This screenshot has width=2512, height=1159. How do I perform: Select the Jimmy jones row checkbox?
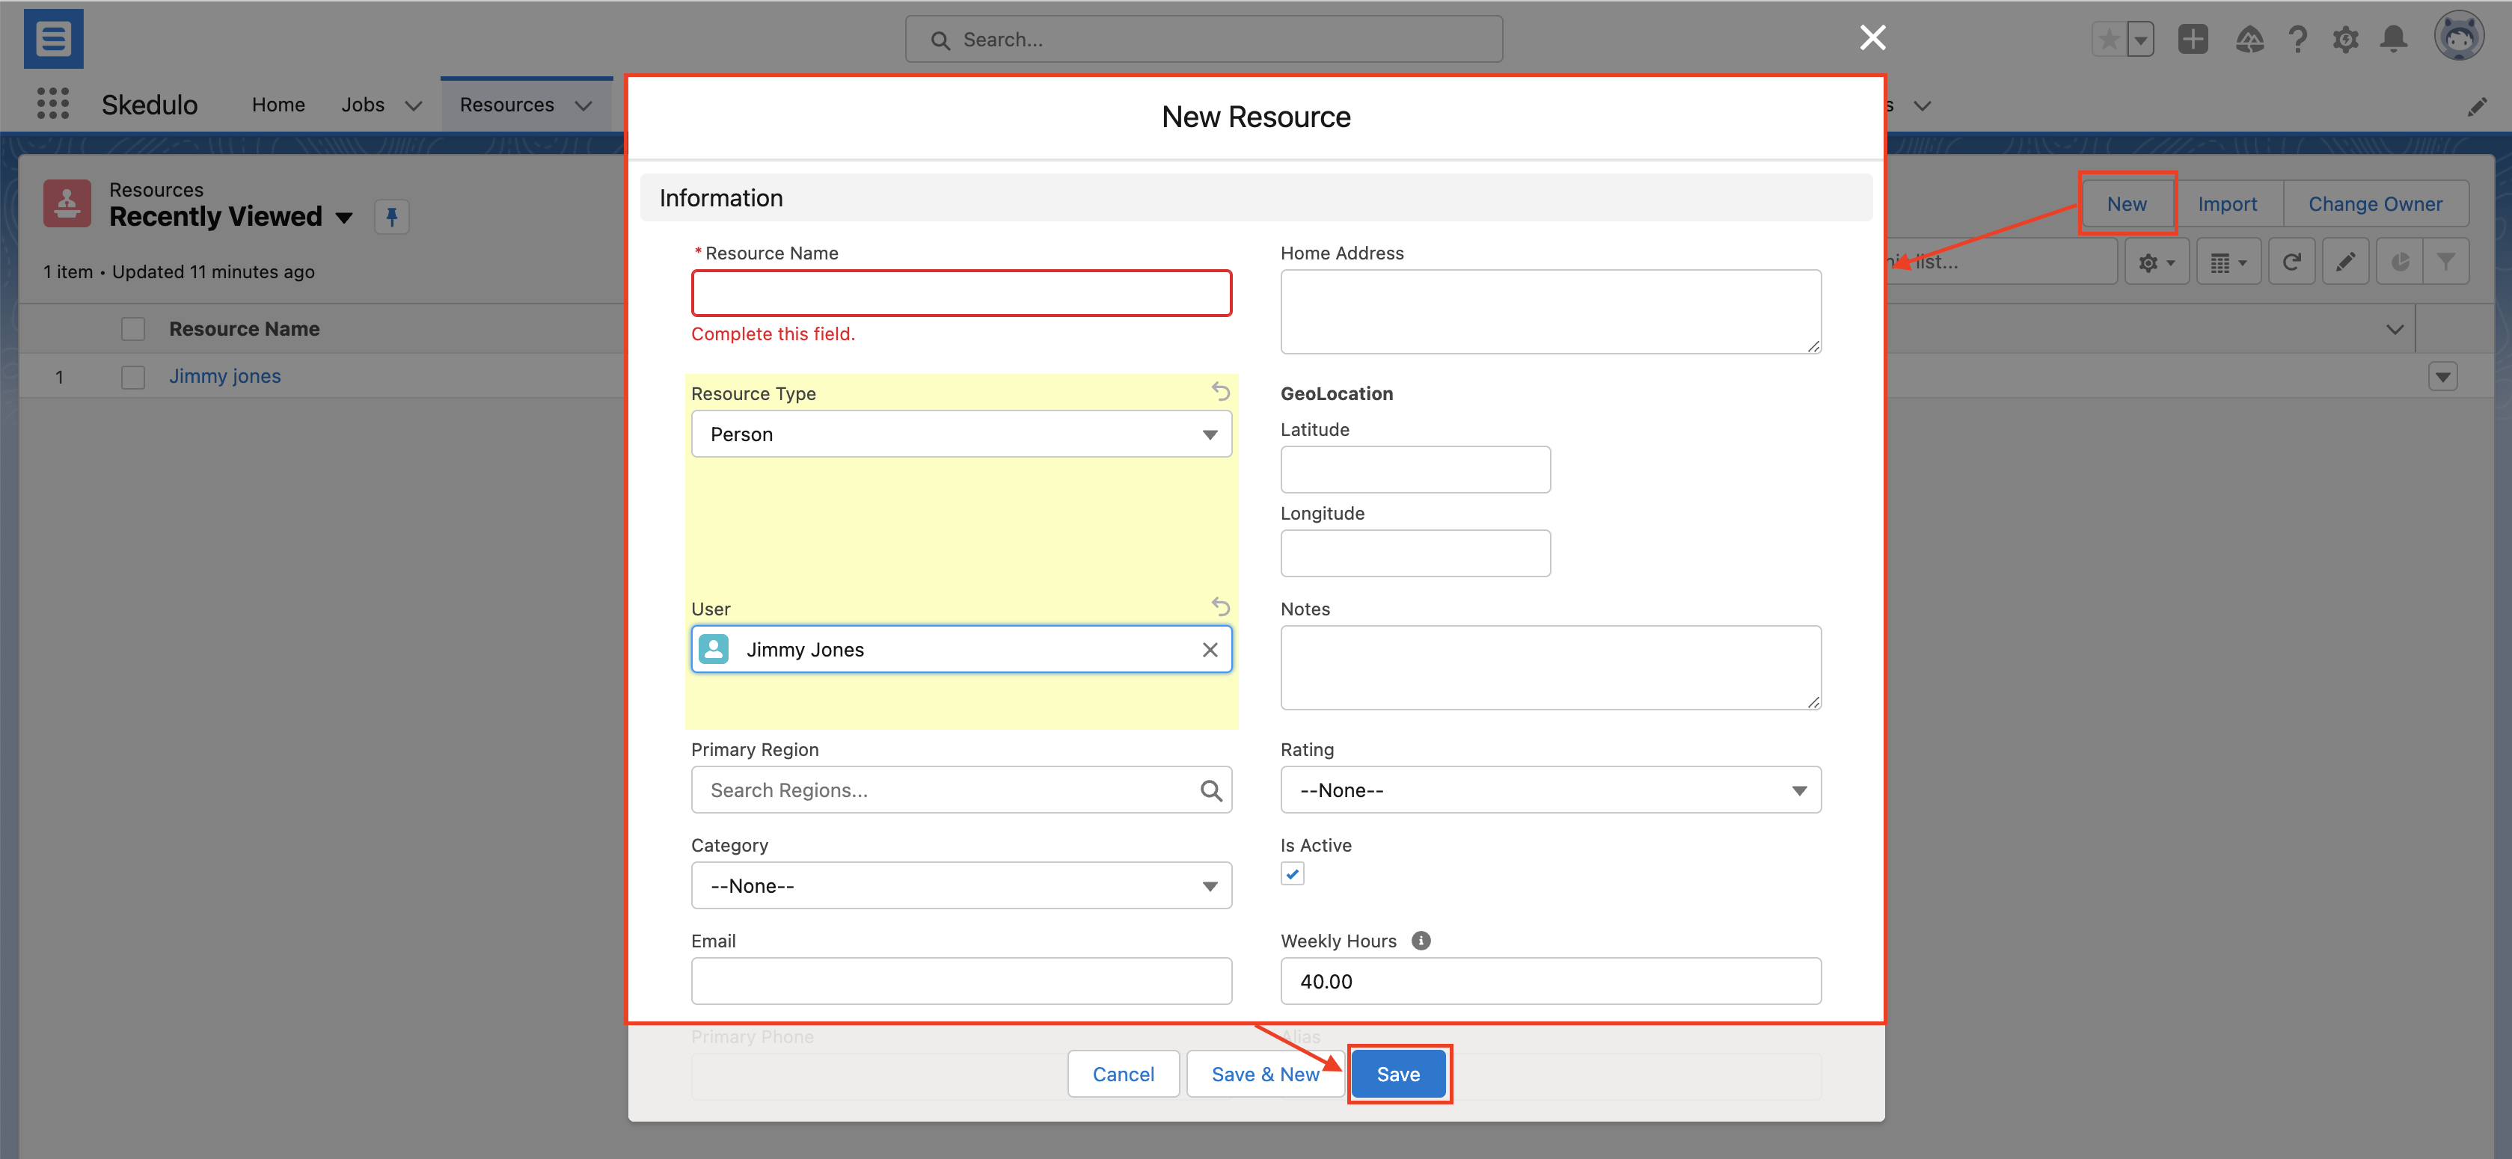pos(132,376)
